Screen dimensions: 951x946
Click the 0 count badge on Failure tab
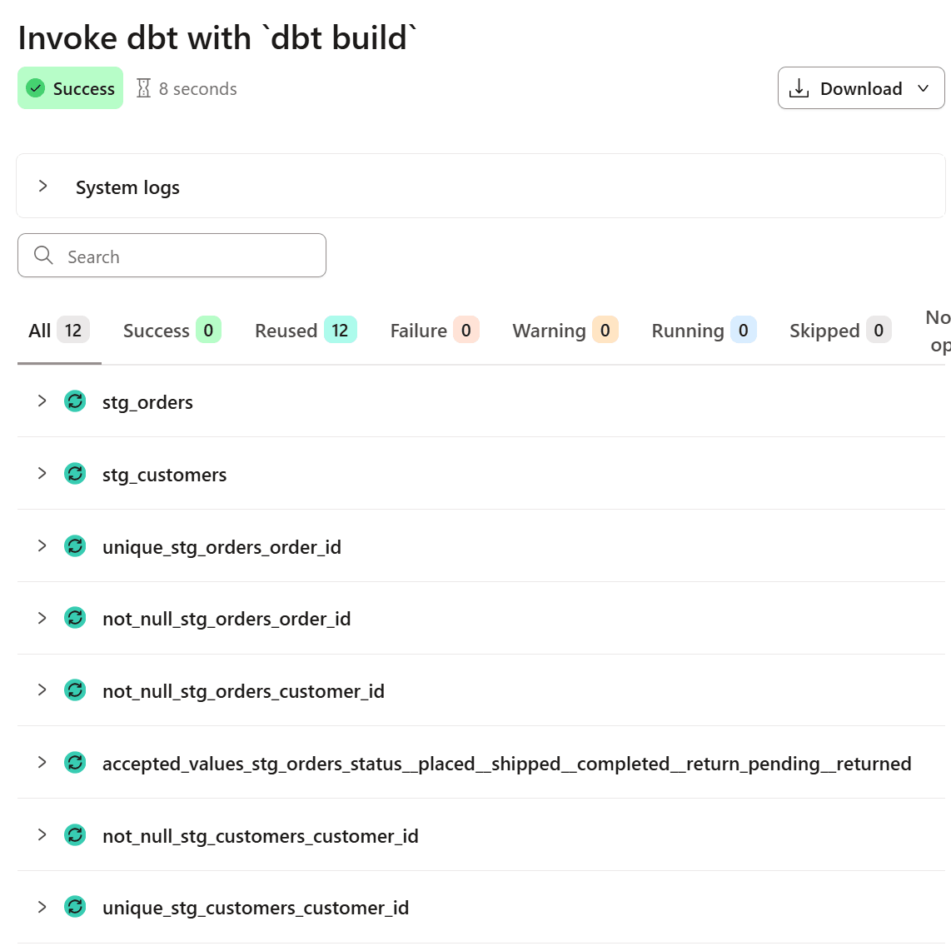[466, 330]
